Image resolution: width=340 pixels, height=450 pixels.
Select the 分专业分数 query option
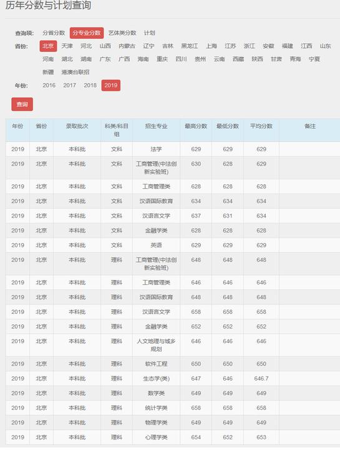click(x=87, y=33)
